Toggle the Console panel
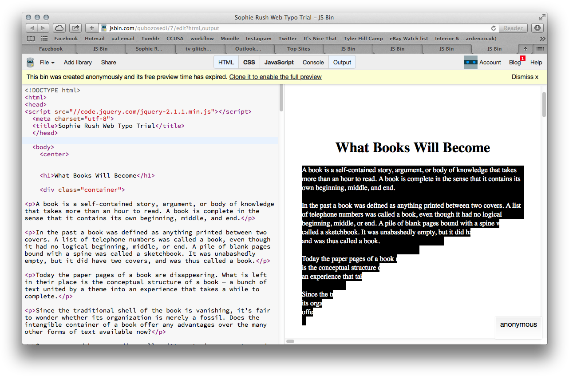 point(313,63)
